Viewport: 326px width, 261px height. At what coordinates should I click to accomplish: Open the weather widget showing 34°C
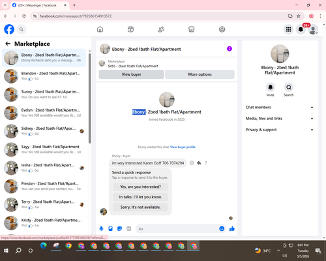[263, 251]
